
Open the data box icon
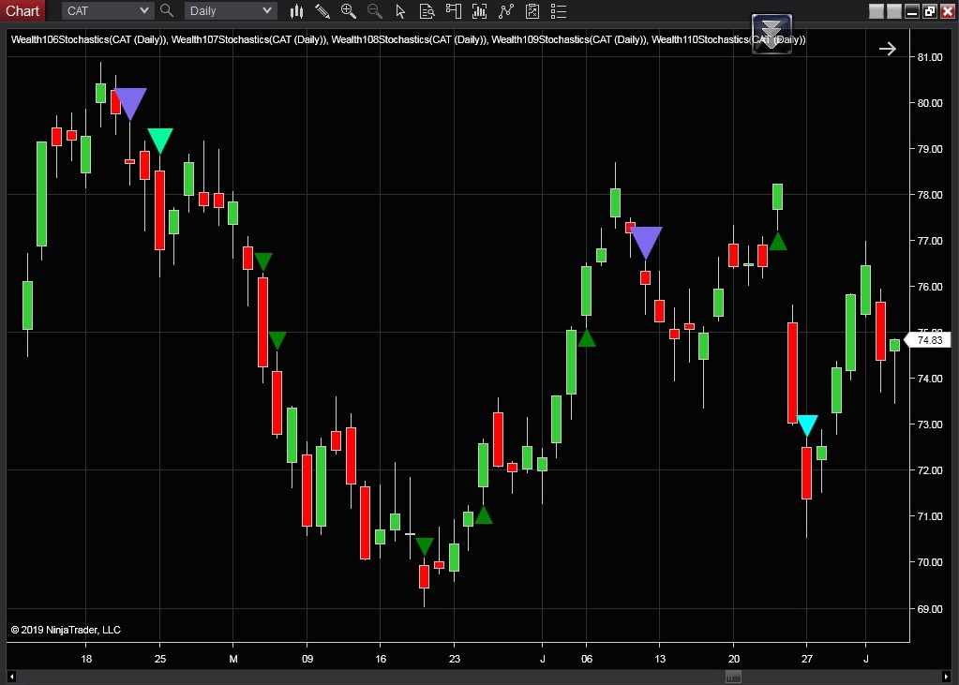click(427, 11)
